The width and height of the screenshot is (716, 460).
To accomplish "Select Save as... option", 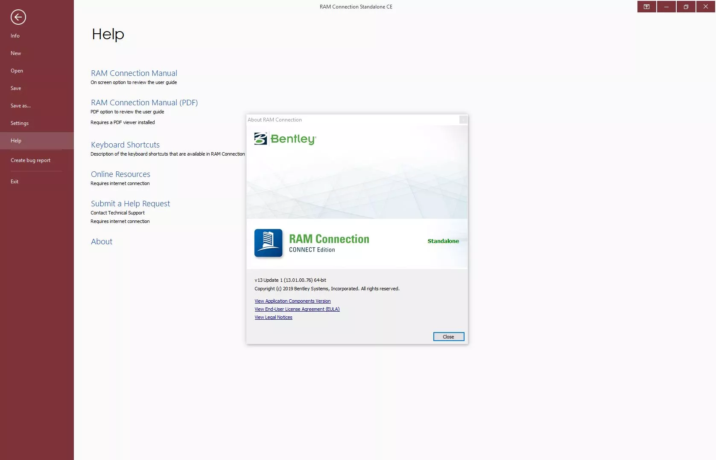I will [x=20, y=106].
